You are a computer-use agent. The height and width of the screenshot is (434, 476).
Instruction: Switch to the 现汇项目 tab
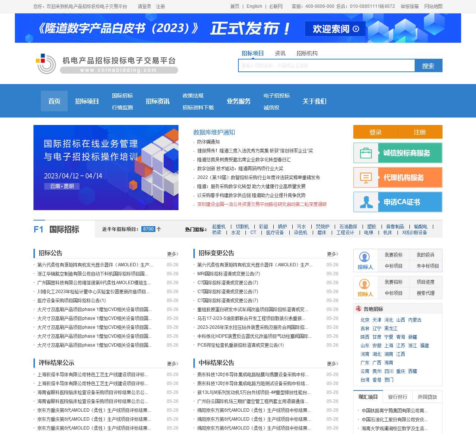coord(368,397)
